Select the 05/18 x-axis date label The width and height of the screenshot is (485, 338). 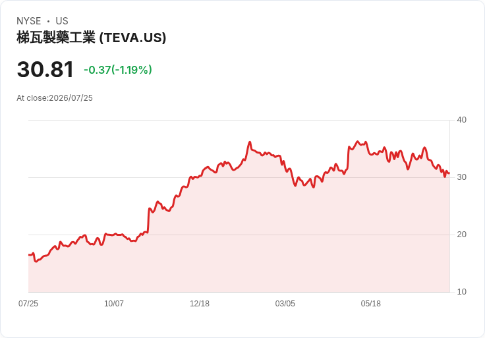click(x=370, y=303)
